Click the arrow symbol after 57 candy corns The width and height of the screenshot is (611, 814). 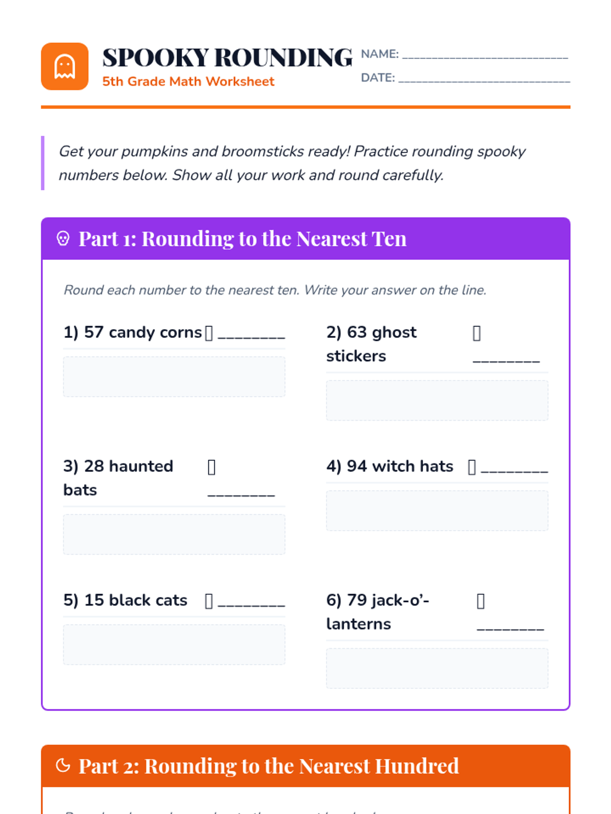point(209,333)
